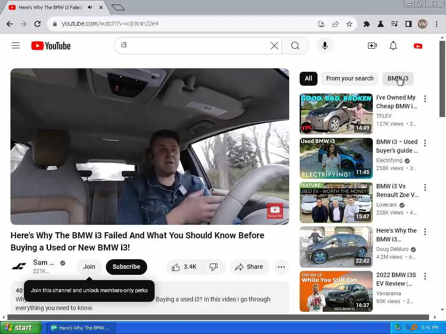Bookmark this page with the star icon
The width and height of the screenshot is (446, 334).
pyautogui.click(x=349, y=24)
